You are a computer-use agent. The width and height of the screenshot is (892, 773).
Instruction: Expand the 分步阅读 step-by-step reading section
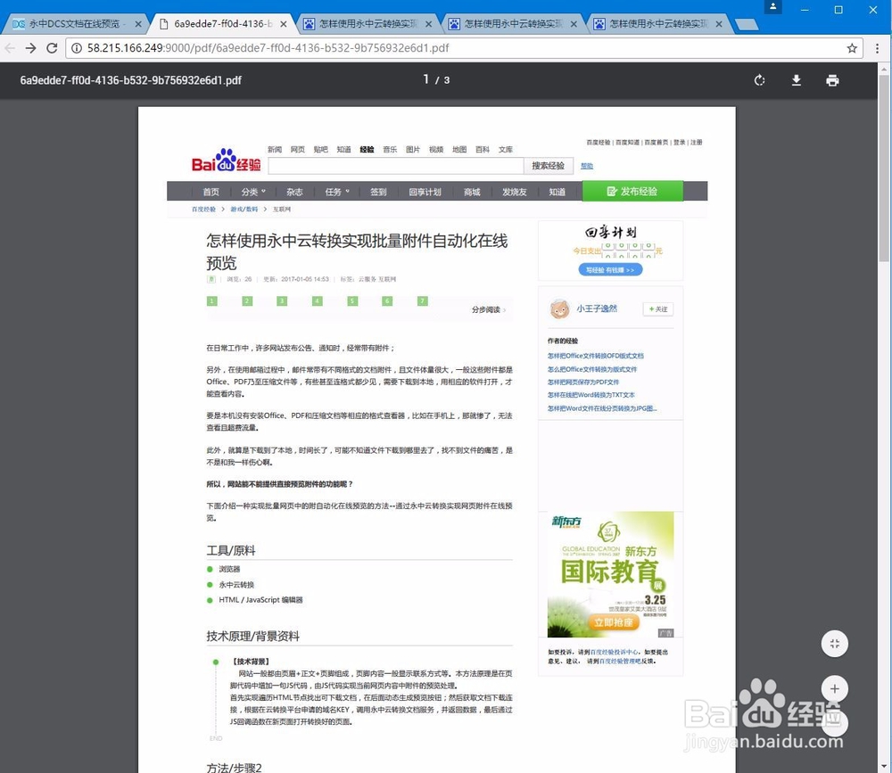485,308
